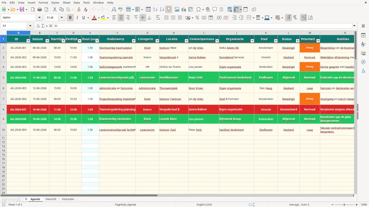Switch to the Overzicht sheet tab
This screenshot has height=207, width=369.
[x=51, y=199]
